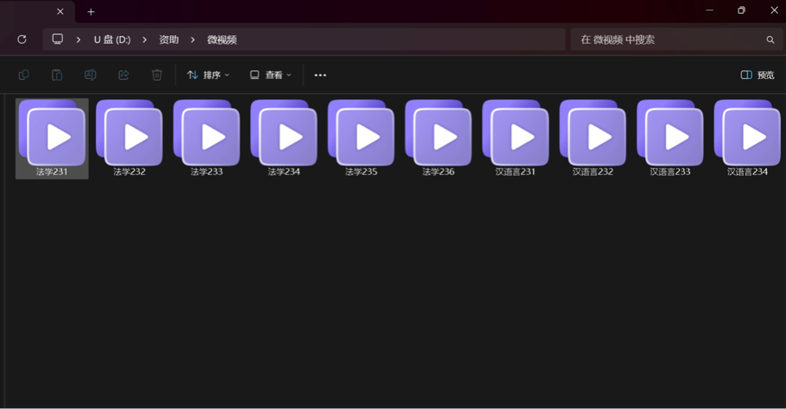The width and height of the screenshot is (786, 409).
Task: Open the 查看 view dropdown
Action: (271, 75)
